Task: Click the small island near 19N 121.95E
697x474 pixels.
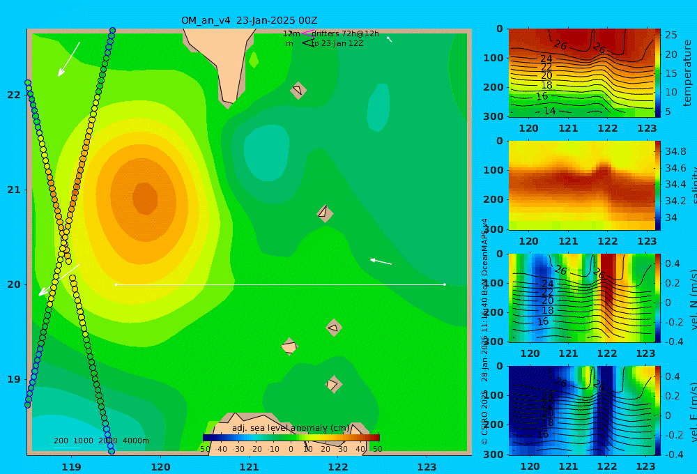Action: (x=334, y=384)
